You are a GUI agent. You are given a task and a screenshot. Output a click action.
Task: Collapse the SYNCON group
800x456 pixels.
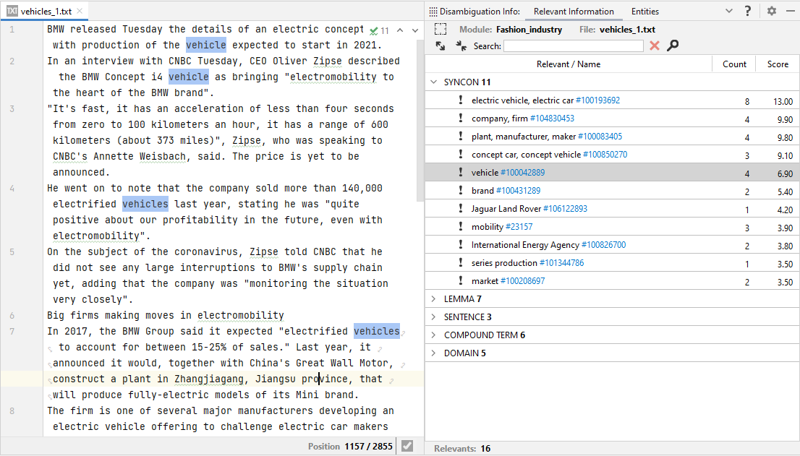pyautogui.click(x=434, y=82)
